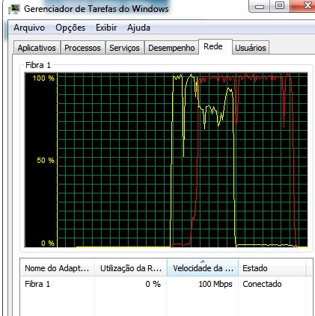
Task: Sort by Estado column header
Action: [272, 268]
